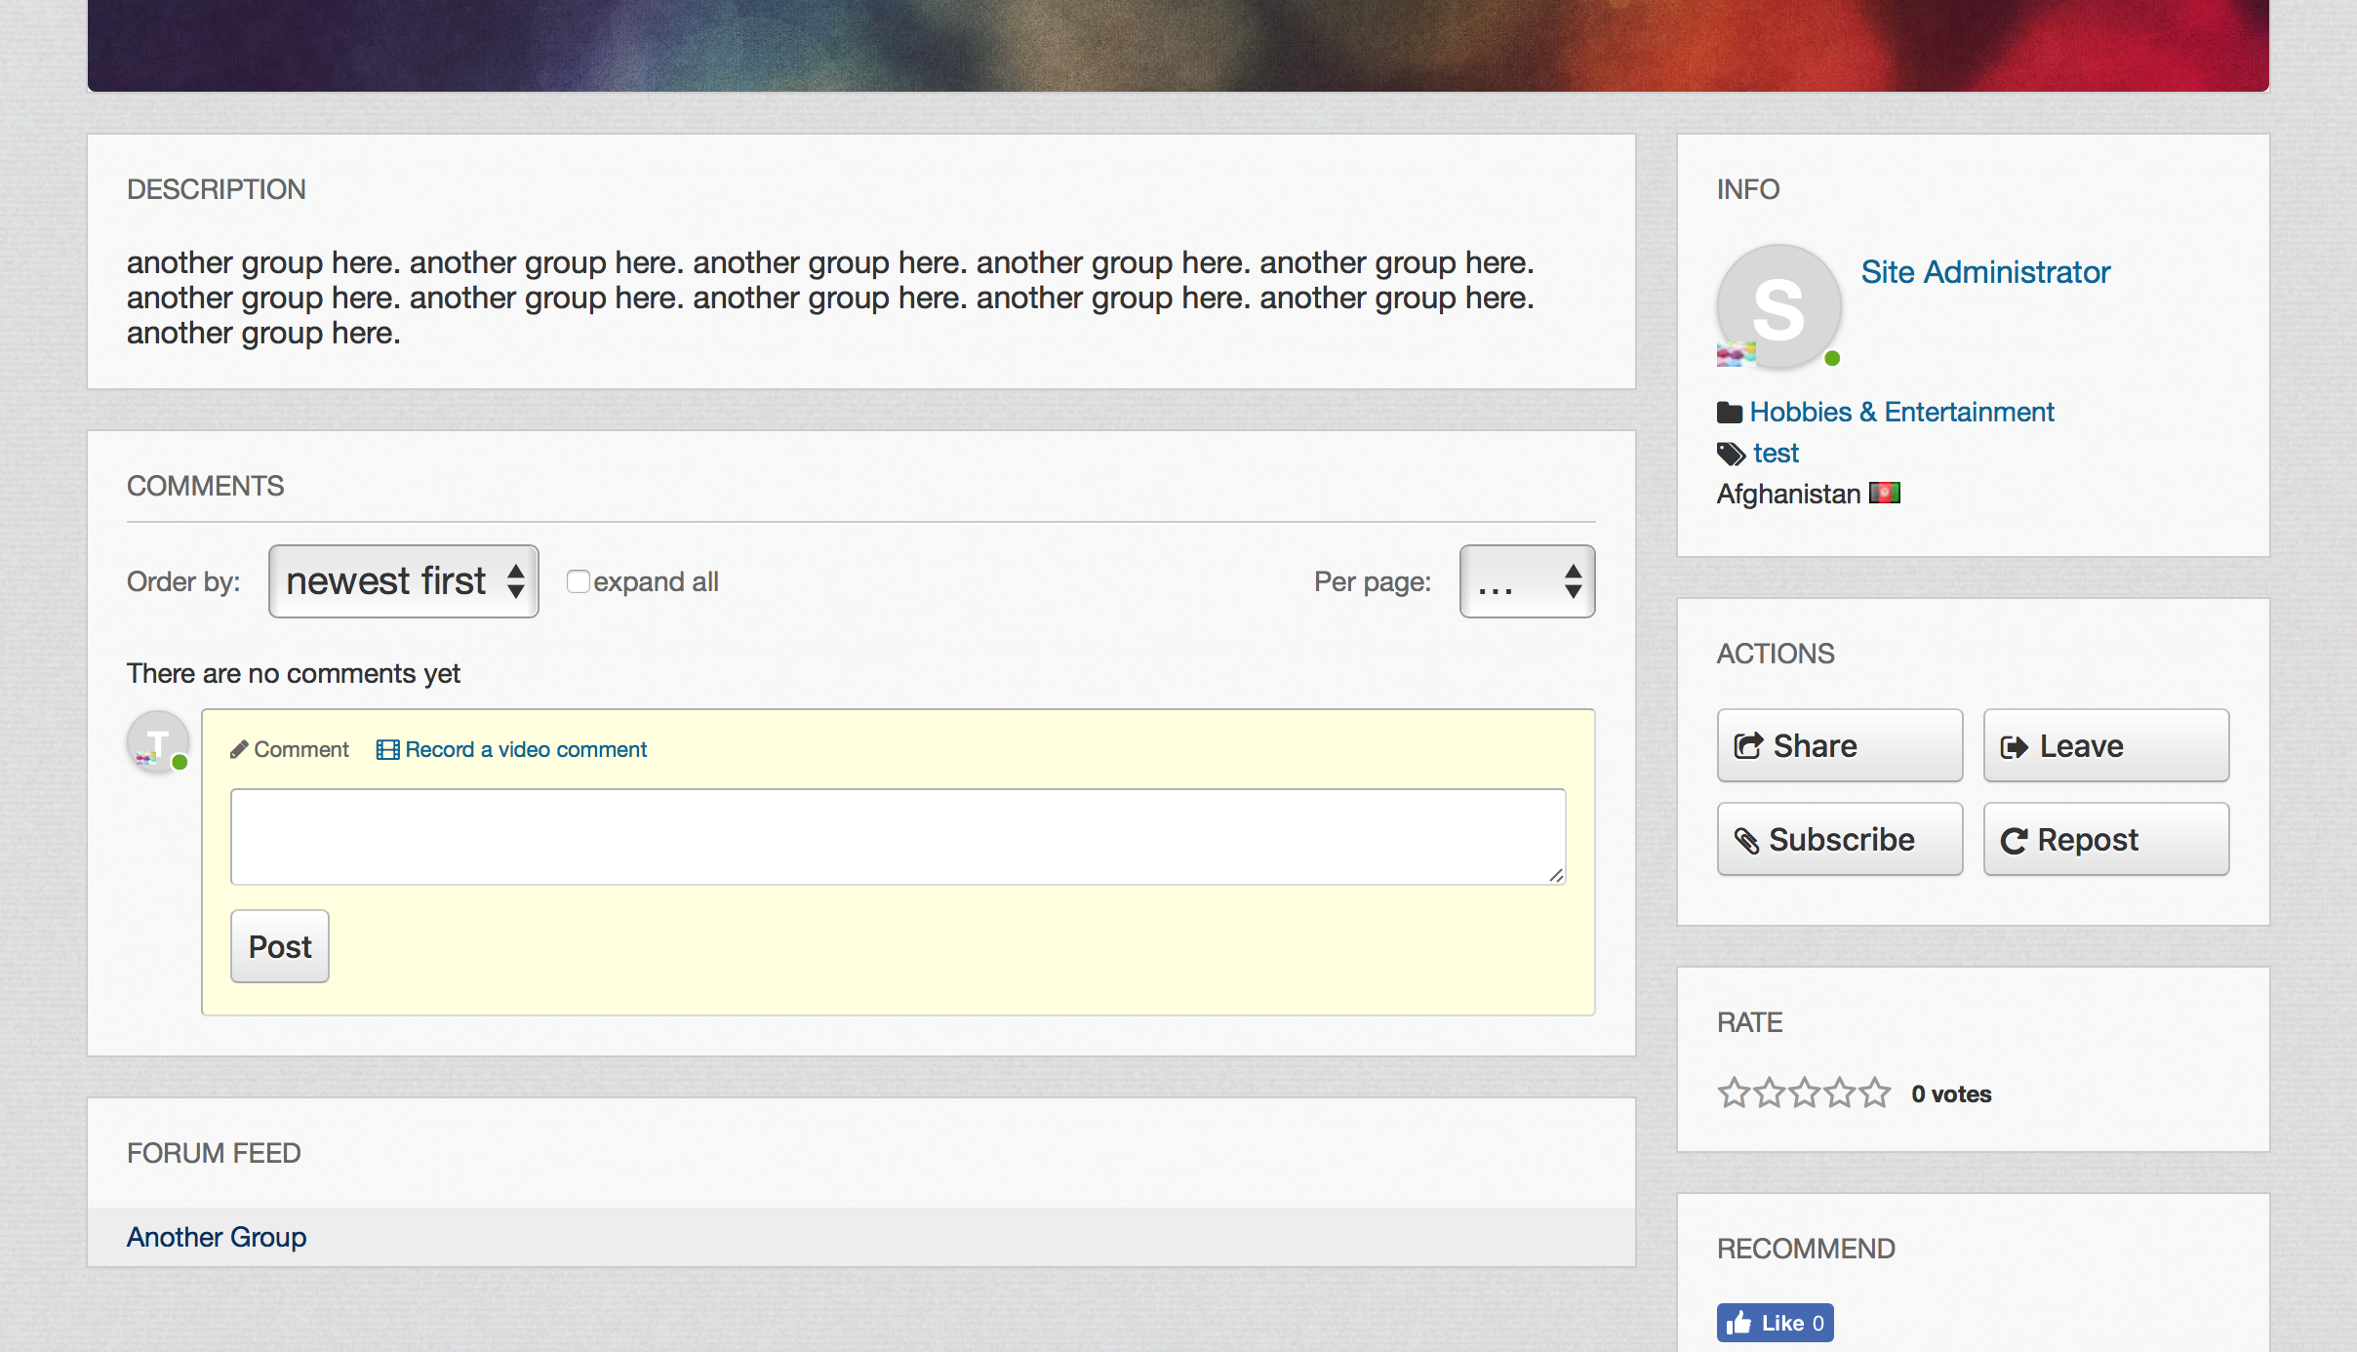Leave the group with the Leave button
Image resolution: width=2357 pixels, height=1352 pixels.
pos(2105,745)
